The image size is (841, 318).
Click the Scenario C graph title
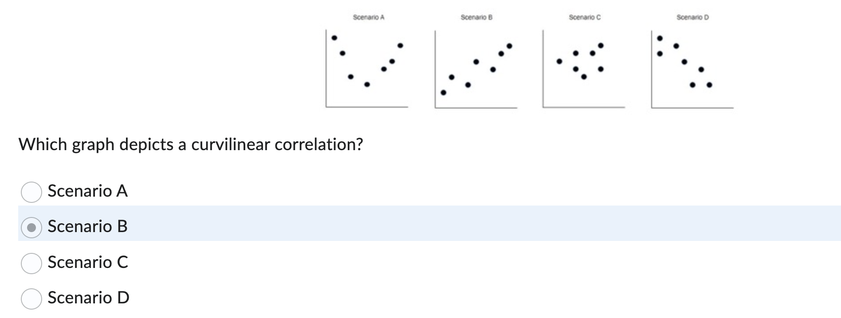point(584,17)
